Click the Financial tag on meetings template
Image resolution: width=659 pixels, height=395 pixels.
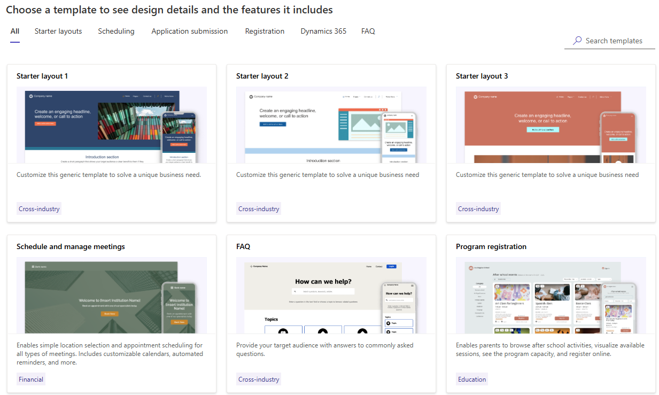tap(30, 379)
